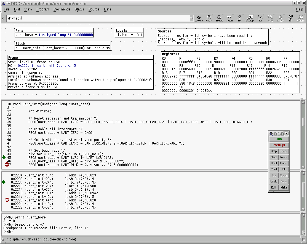Click the Print toolbar icon
Viewport: 307px width, 244px height.
click(x=239, y=18)
